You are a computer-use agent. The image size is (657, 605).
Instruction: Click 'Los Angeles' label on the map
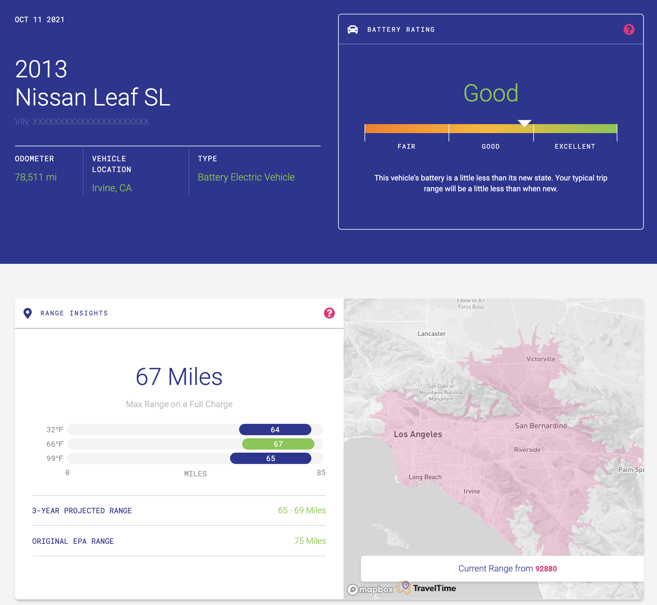click(x=418, y=434)
